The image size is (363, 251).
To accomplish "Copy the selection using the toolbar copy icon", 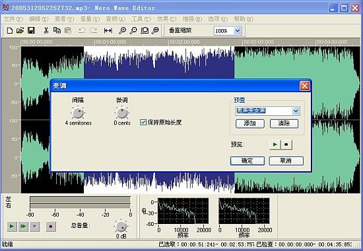I will 57,30.
